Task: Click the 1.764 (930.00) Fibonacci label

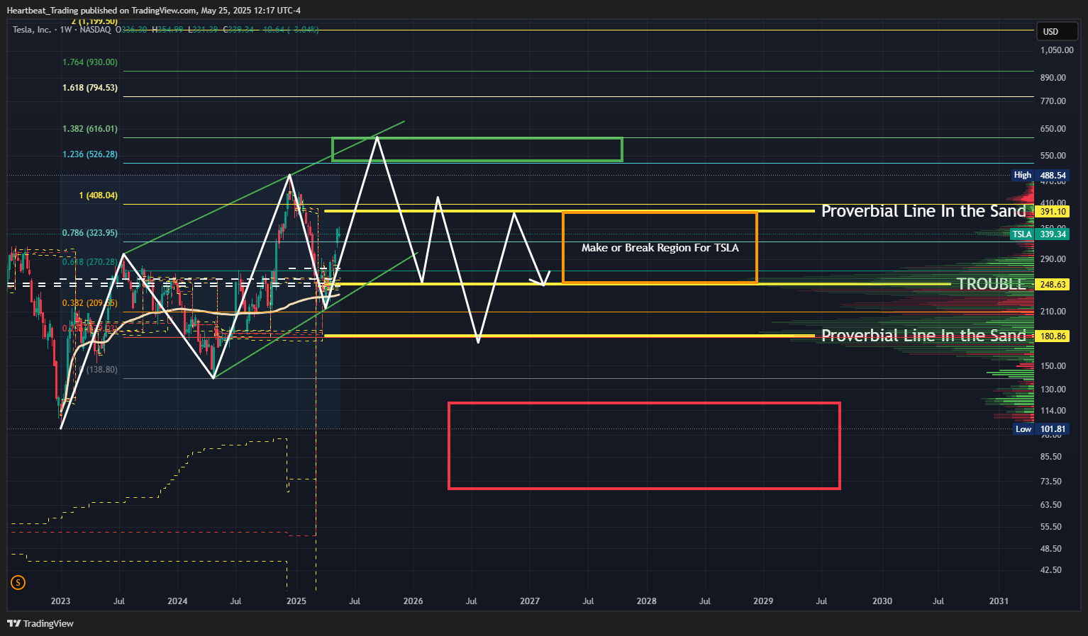Action: point(90,62)
